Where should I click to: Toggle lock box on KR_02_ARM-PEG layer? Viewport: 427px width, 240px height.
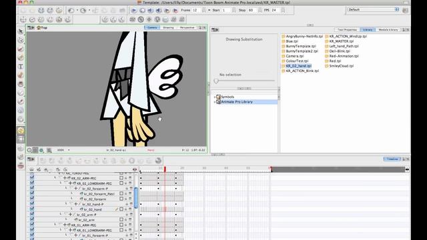click(121, 178)
